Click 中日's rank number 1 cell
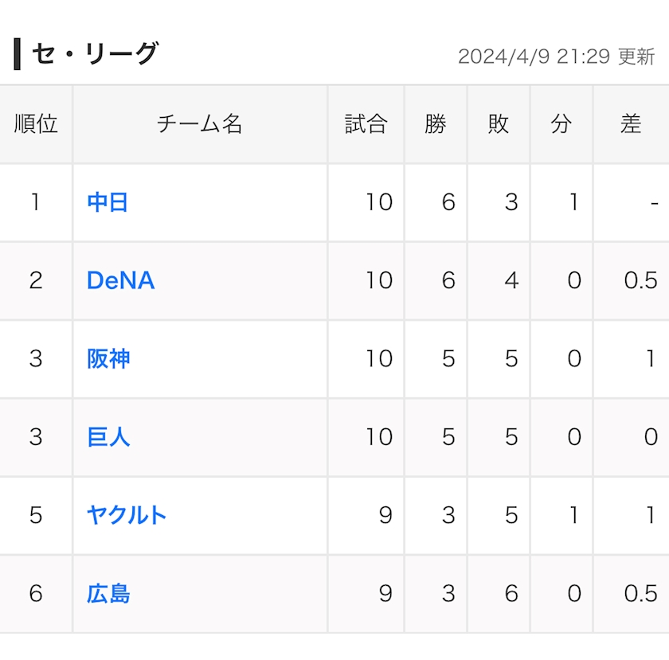 tap(36, 202)
